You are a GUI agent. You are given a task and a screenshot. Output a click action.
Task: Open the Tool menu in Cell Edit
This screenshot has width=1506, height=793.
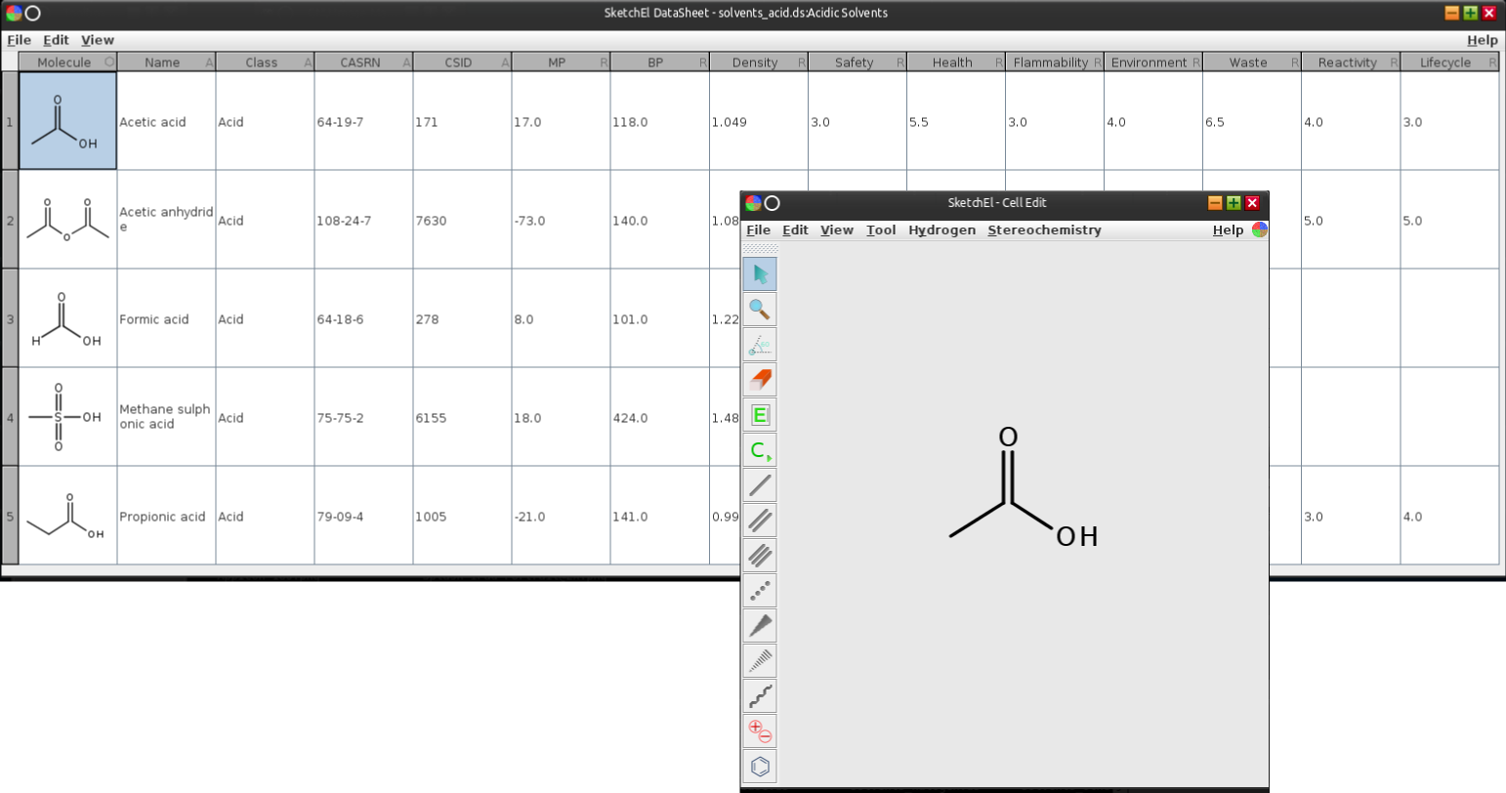[881, 230]
